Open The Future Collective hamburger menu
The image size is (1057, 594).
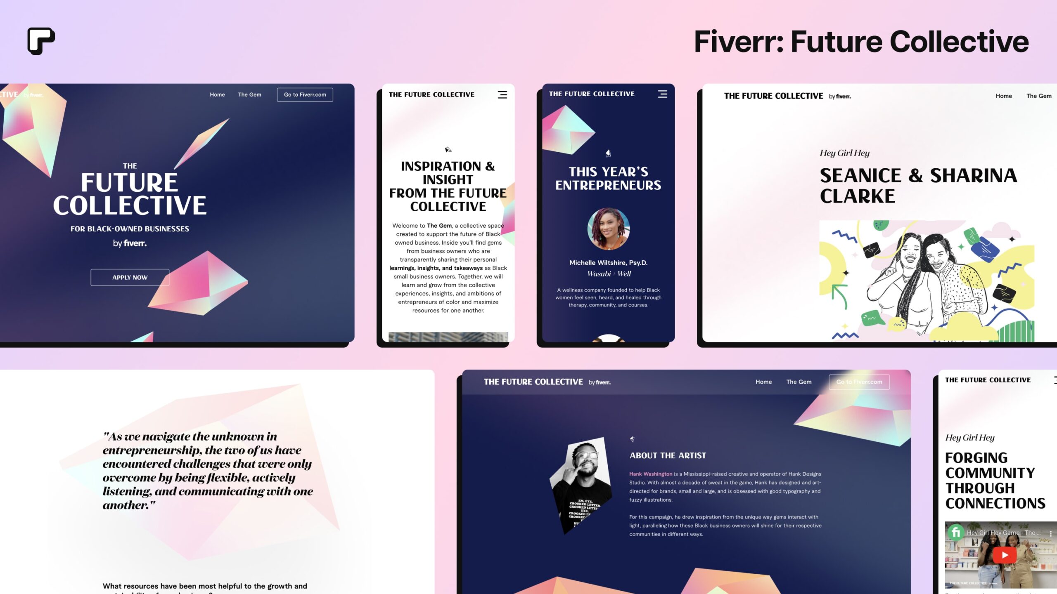point(502,94)
